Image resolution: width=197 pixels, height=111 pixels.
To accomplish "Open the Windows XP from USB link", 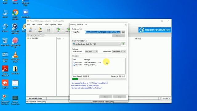I will pyautogui.click(x=85, y=85).
